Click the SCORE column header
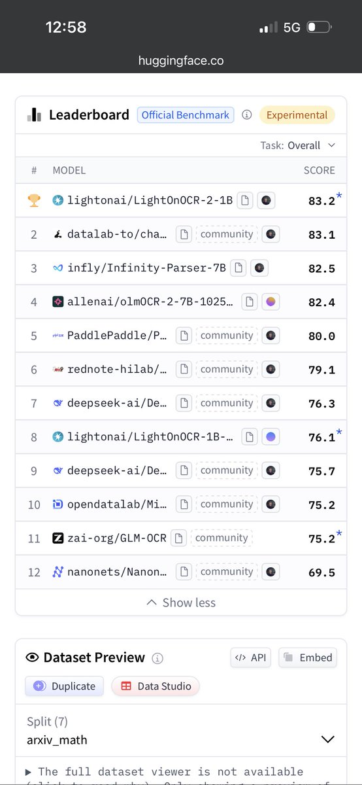Screen dimensions: 362x785 click(320, 170)
